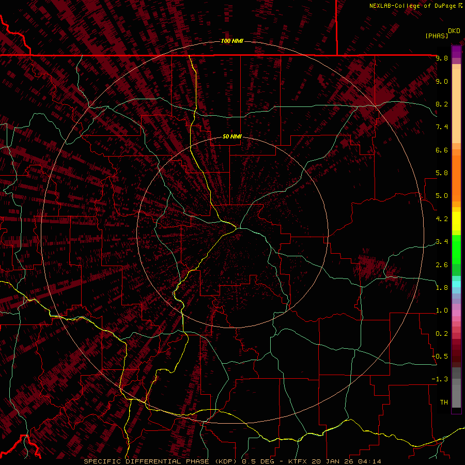Select the 3.4 scale value
The image size is (465, 465).
click(x=442, y=242)
